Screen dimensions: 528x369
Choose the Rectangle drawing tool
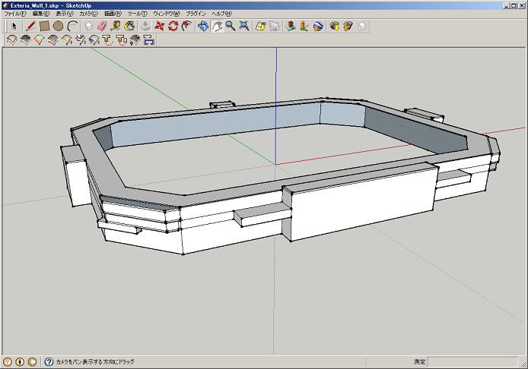coord(45,26)
